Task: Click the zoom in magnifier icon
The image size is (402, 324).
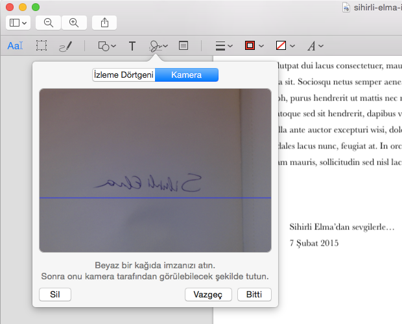Action: point(74,23)
